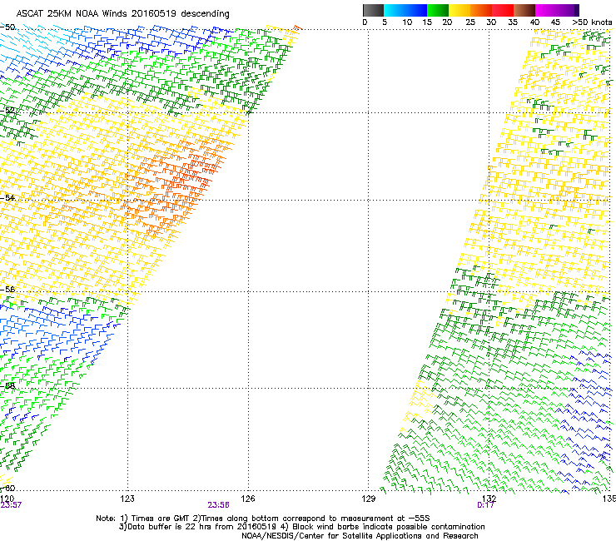The height and width of the screenshot is (541, 616).
Task: Click the 126 longitude axis label
Action: pyautogui.click(x=248, y=499)
